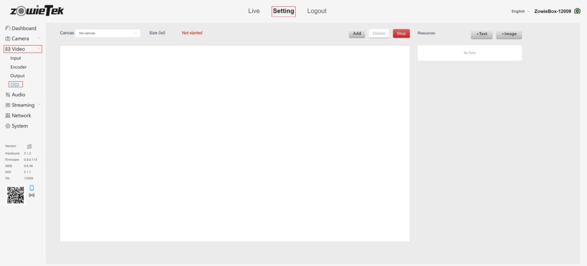The height and width of the screenshot is (266, 587).
Task: Expand the Streaming sidebar menu
Action: (x=23, y=105)
